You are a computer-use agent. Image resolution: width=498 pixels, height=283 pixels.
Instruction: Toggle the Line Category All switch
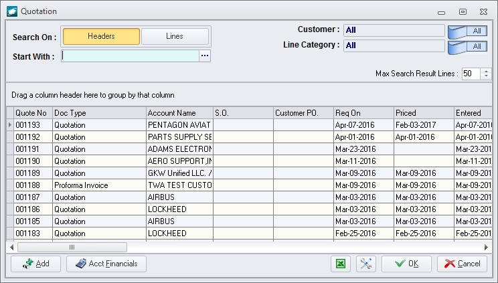(x=467, y=46)
